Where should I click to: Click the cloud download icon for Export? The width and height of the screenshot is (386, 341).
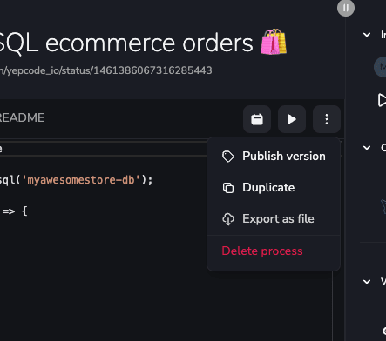tap(228, 219)
